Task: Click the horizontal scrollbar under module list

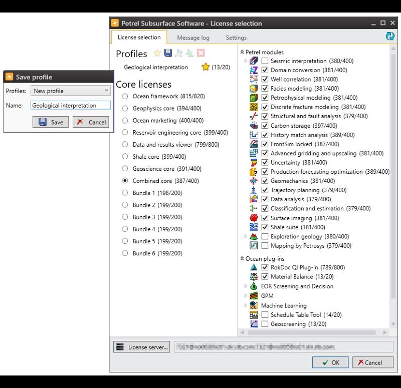Action: 311,332
